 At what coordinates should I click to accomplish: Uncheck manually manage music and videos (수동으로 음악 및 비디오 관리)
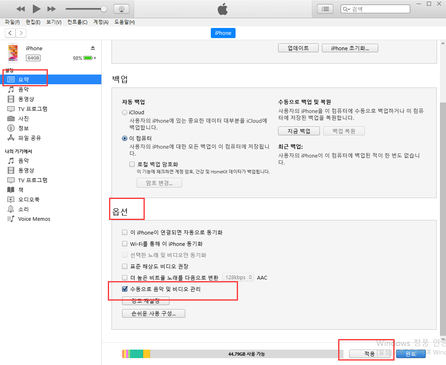click(x=125, y=289)
